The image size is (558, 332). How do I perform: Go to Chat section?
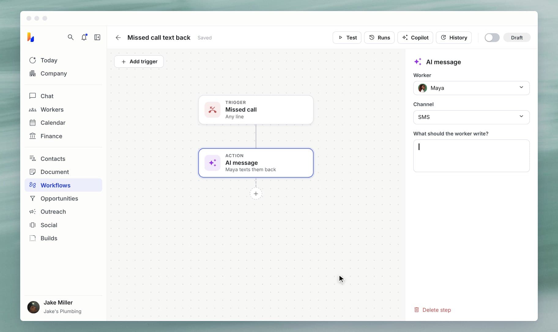(63, 96)
